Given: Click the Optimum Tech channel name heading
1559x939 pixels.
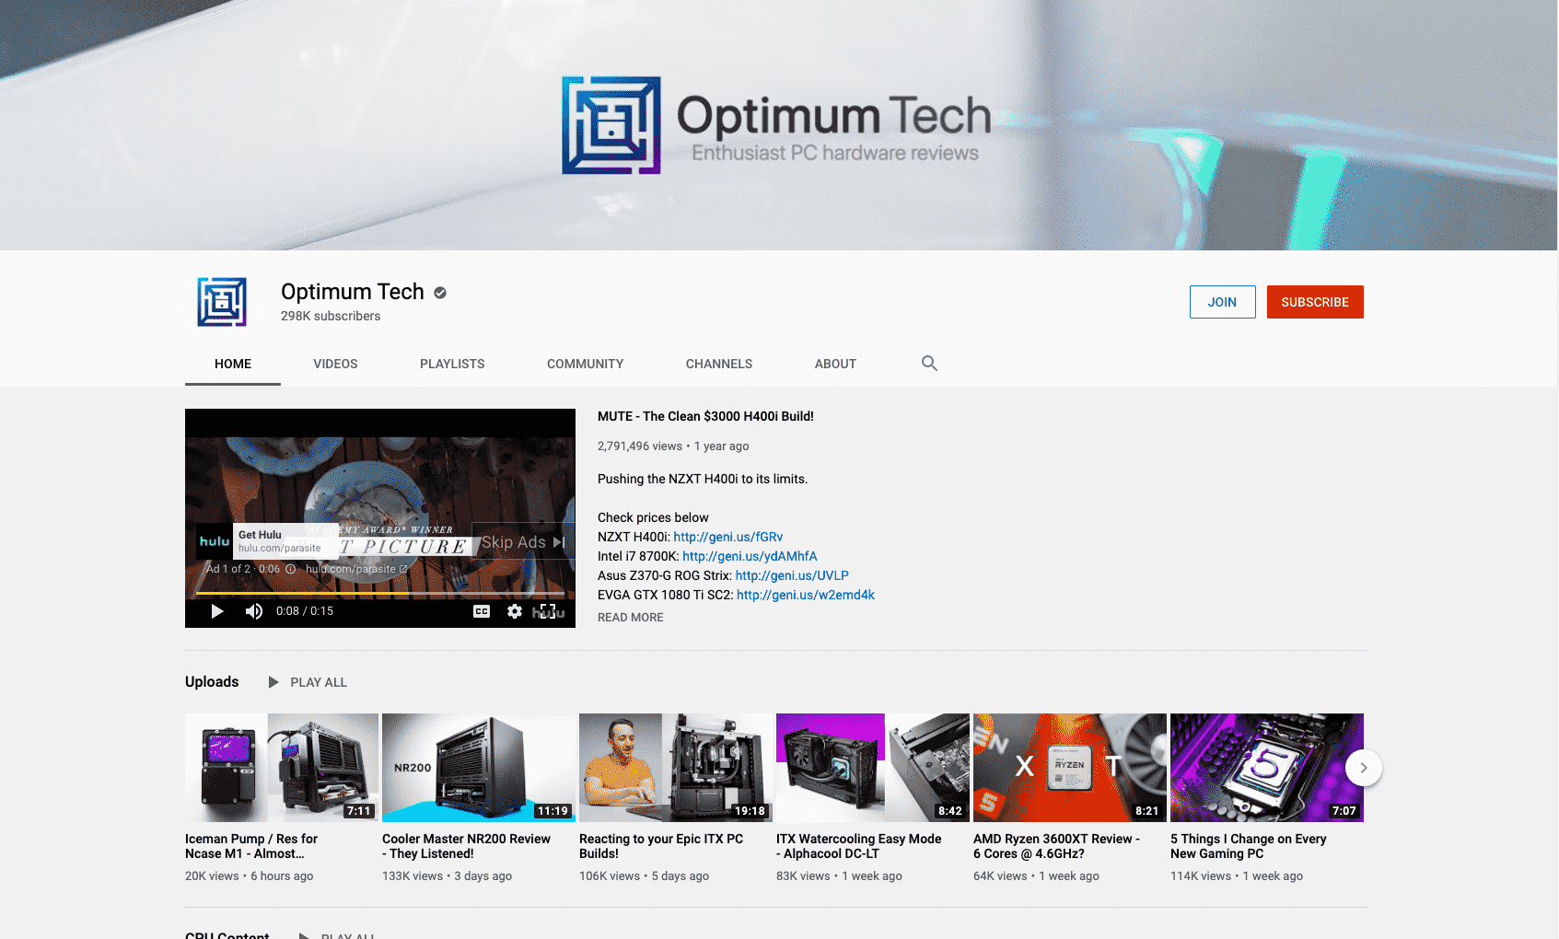Looking at the screenshot, I should [x=353, y=292].
